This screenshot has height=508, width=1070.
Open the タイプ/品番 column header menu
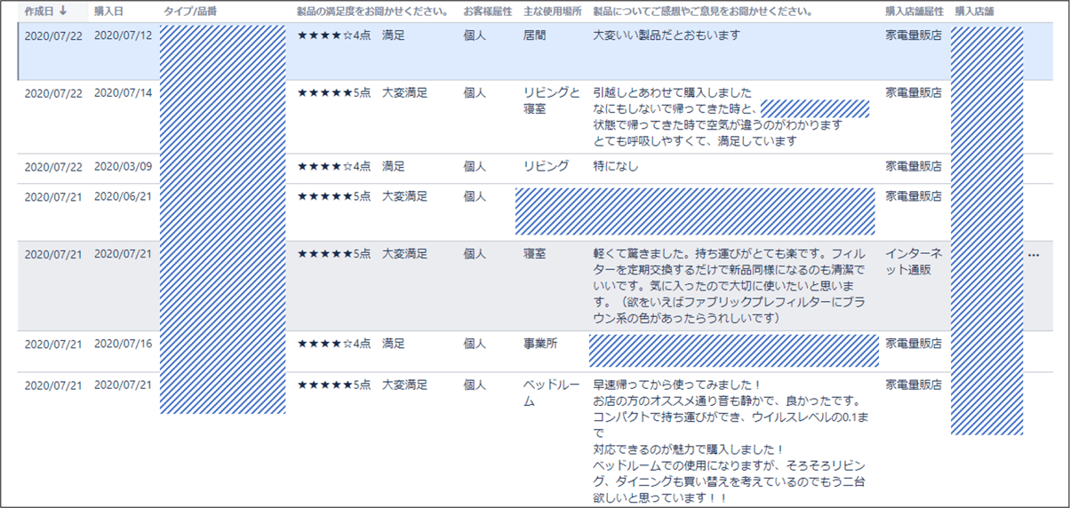point(189,12)
